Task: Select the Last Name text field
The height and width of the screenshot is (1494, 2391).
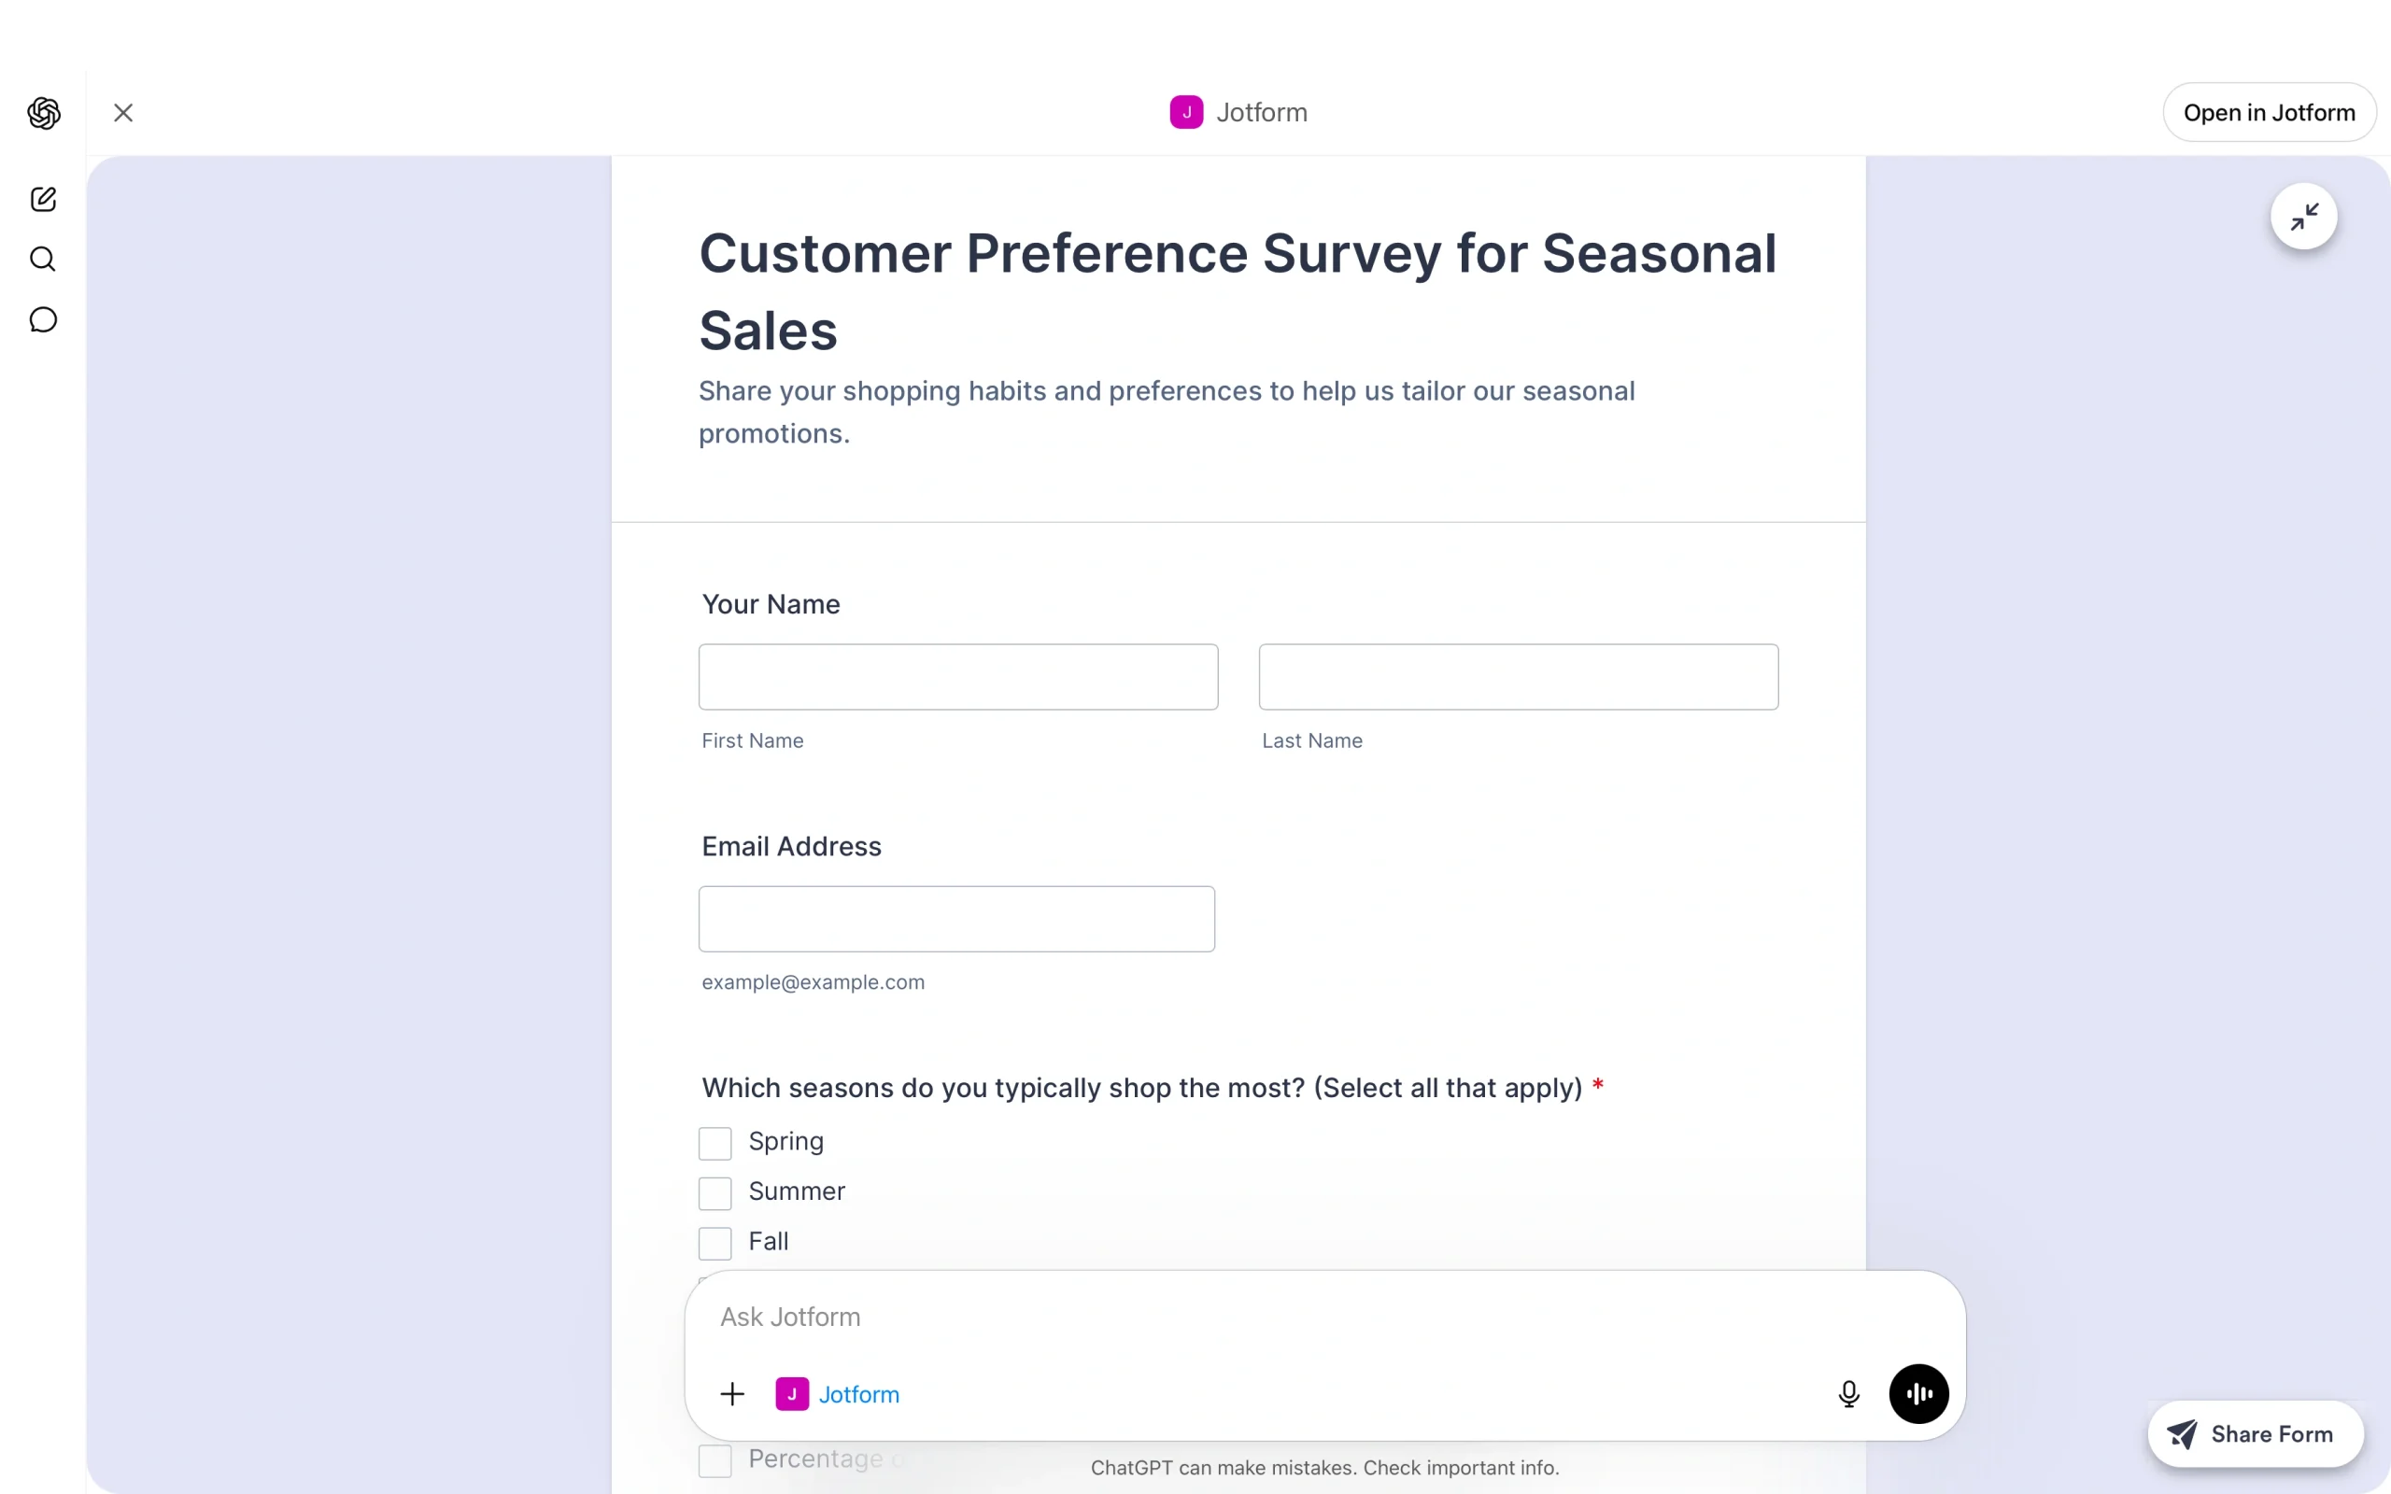Action: pos(1518,677)
